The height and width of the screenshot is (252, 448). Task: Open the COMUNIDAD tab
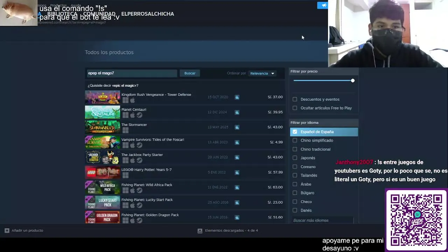tap(99, 14)
